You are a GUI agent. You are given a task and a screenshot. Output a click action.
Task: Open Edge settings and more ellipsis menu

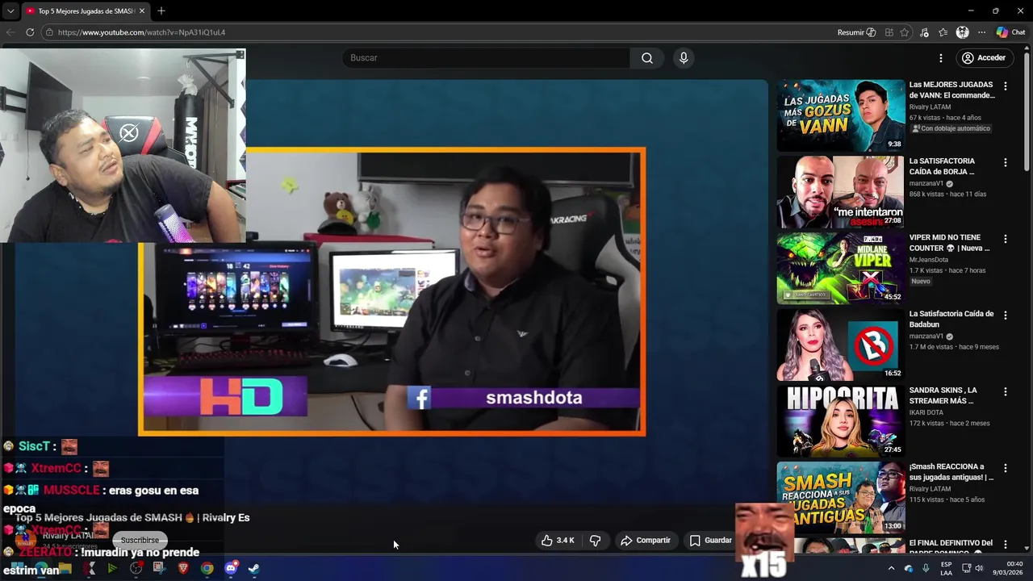[981, 32]
